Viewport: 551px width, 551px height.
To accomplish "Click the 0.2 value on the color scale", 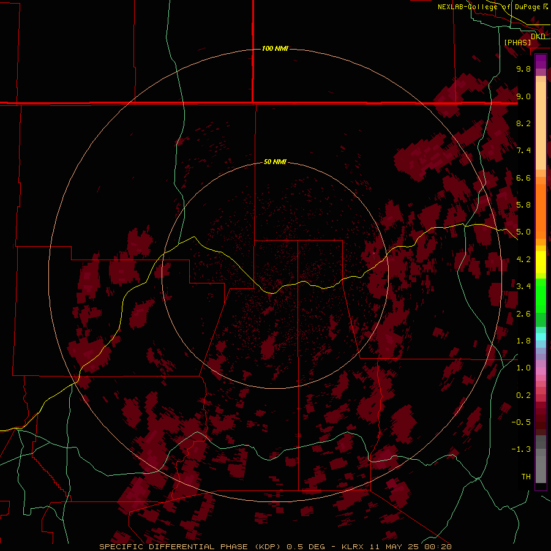I will (523, 395).
